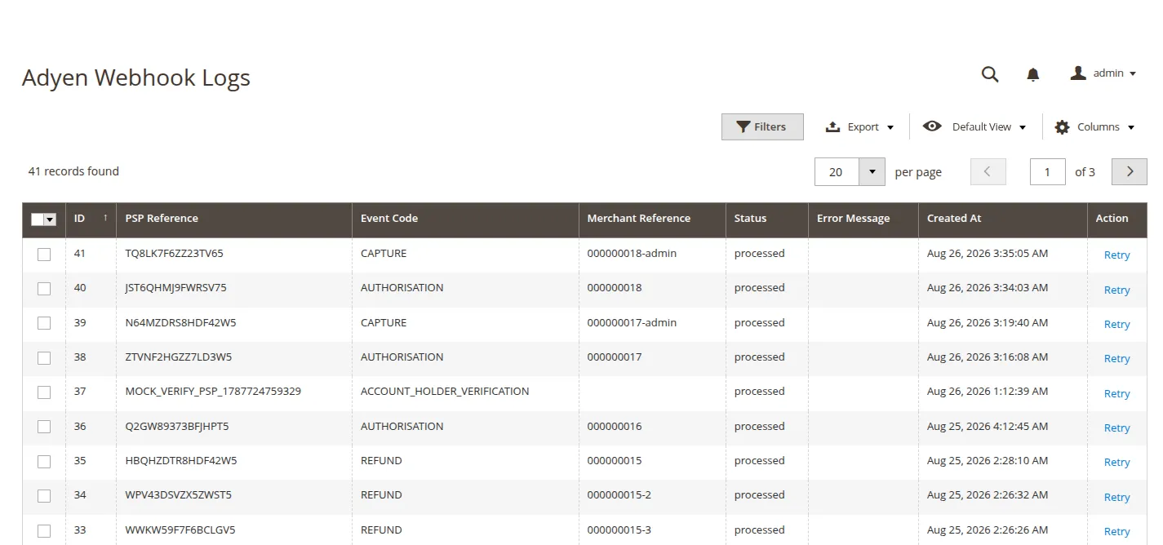Check the box for row ID 40
Screen dimensions: 1163x545
44,289
